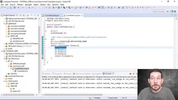Switch to CuentaFacade.java editor tab
This screenshot has width=178, height=100.
click(52, 15)
